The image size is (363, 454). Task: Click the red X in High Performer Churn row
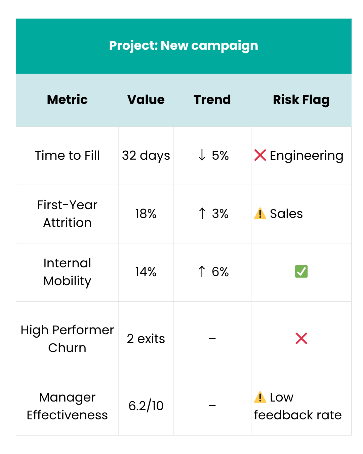(x=301, y=338)
